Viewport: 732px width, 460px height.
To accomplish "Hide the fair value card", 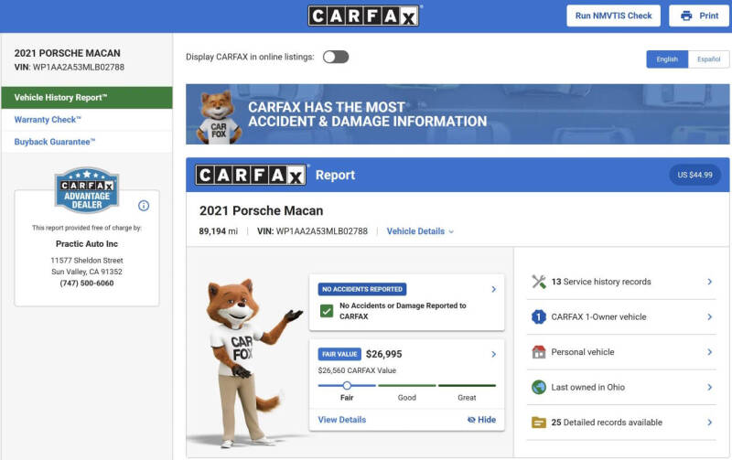I will click(482, 420).
